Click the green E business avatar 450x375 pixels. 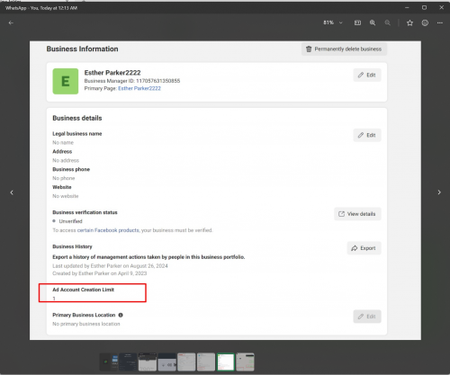(x=66, y=81)
